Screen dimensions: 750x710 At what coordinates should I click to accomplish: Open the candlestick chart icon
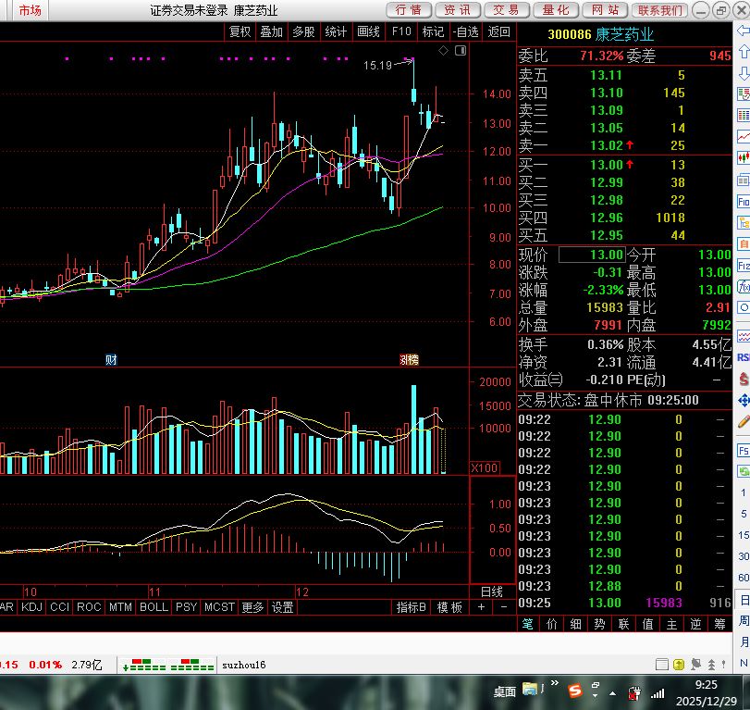(744, 157)
